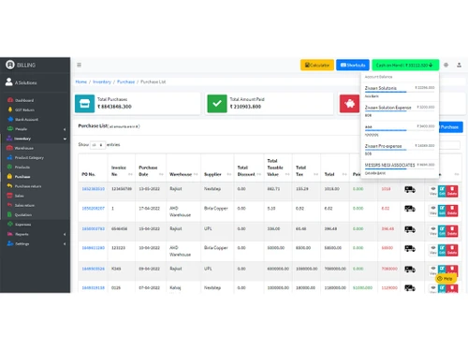Image resolution: width=468 pixels, height=351 pixels.
Task: Open the Show entries count dropdown
Action: pyautogui.click(x=97, y=145)
